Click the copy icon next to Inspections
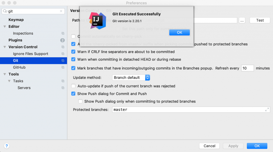The image size is (273, 152). [63, 34]
